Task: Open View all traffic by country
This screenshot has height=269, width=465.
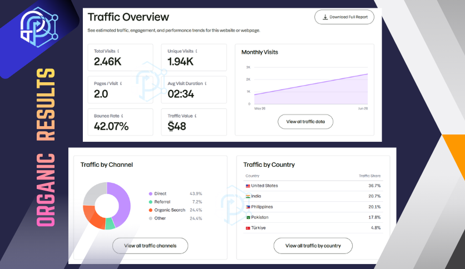Action: pyautogui.click(x=313, y=246)
